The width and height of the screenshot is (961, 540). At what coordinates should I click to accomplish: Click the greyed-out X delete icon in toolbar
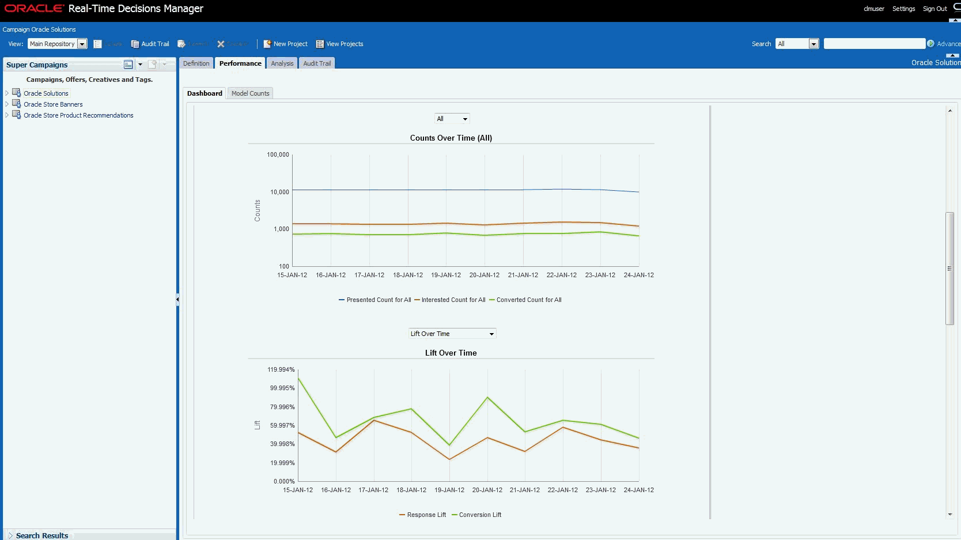(x=221, y=44)
